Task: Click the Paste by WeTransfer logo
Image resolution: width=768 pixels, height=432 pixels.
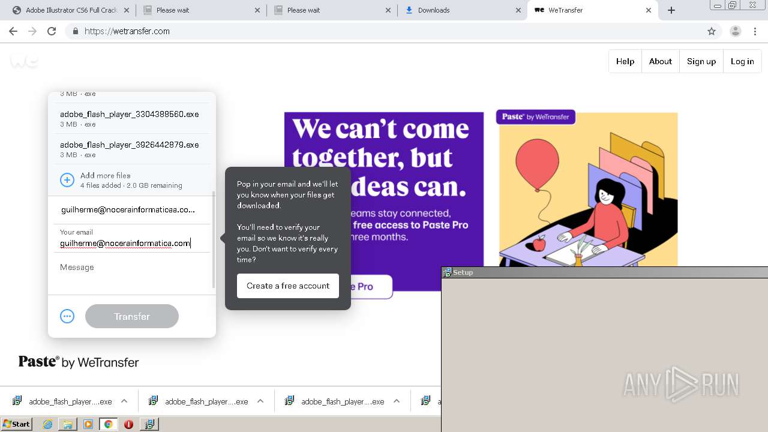Action: 79,362
